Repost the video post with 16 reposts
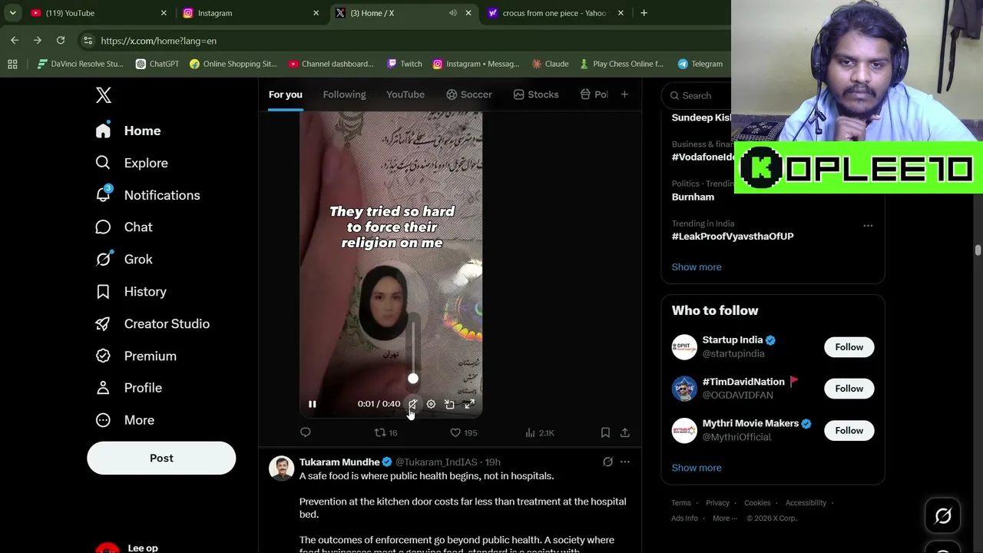983x553 pixels. click(x=386, y=433)
